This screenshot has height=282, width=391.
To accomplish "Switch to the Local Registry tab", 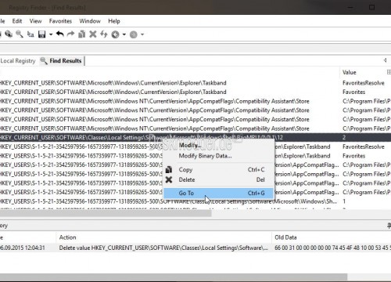I will pyautogui.click(x=18, y=61).
